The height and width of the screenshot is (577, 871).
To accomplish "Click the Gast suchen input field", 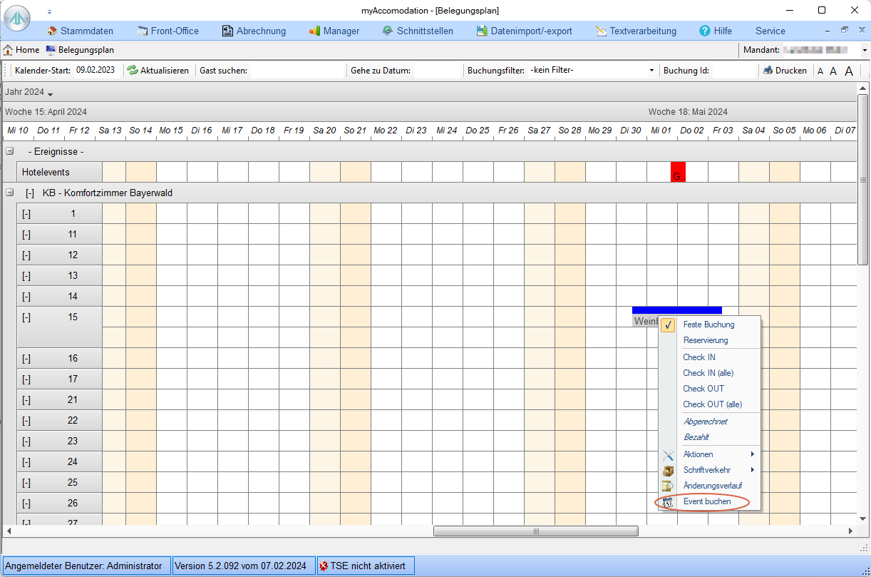I will pos(297,71).
